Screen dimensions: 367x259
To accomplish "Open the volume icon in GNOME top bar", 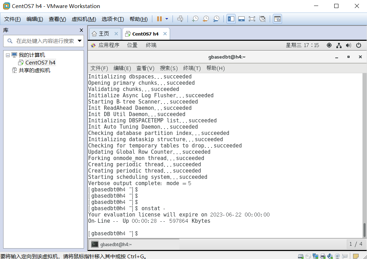I will coord(349,45).
